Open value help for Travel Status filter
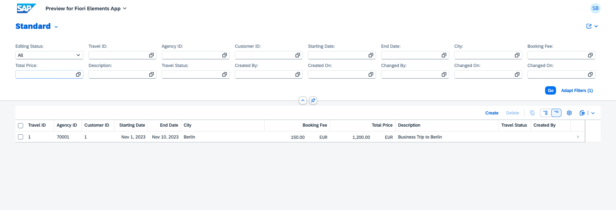This screenshot has height=210, width=616. [225, 75]
